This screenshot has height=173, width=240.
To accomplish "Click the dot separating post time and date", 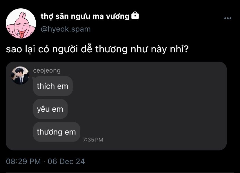I will pyautogui.click(x=44, y=162).
